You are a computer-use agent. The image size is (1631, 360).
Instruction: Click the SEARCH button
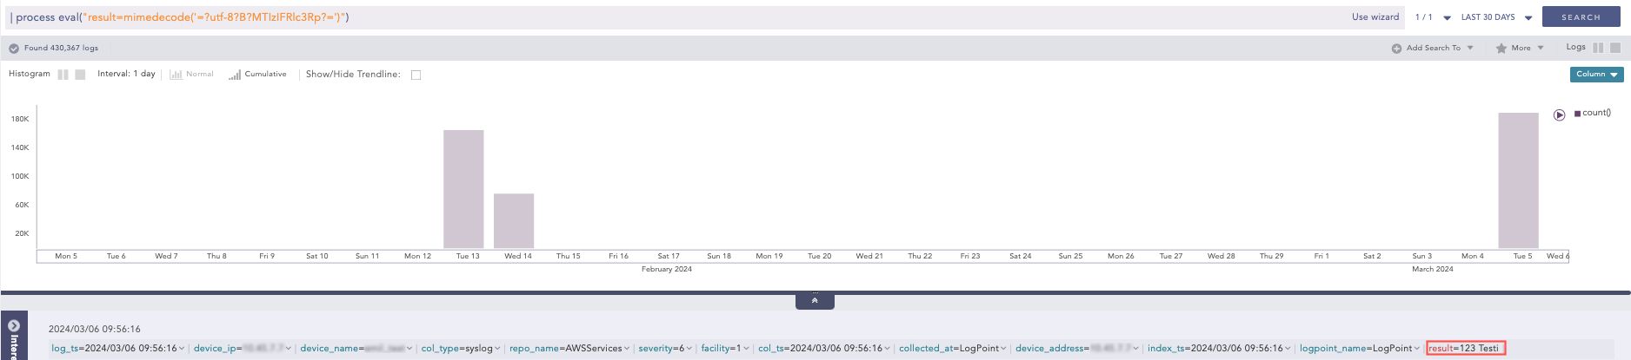pyautogui.click(x=1581, y=17)
